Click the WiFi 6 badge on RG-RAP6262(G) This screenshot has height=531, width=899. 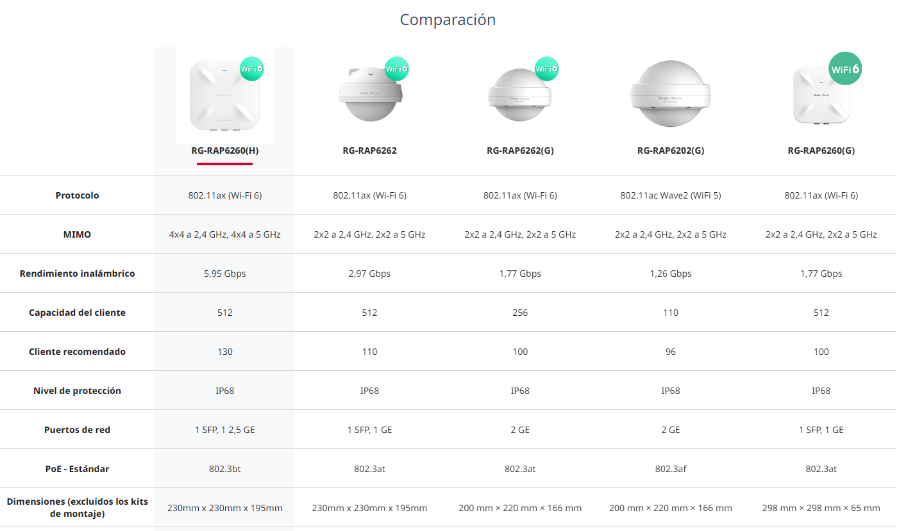pyautogui.click(x=547, y=69)
